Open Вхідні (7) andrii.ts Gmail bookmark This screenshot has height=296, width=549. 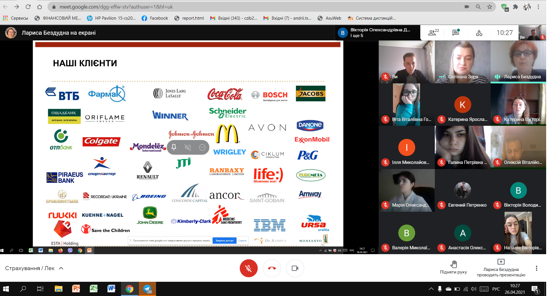[x=287, y=18]
